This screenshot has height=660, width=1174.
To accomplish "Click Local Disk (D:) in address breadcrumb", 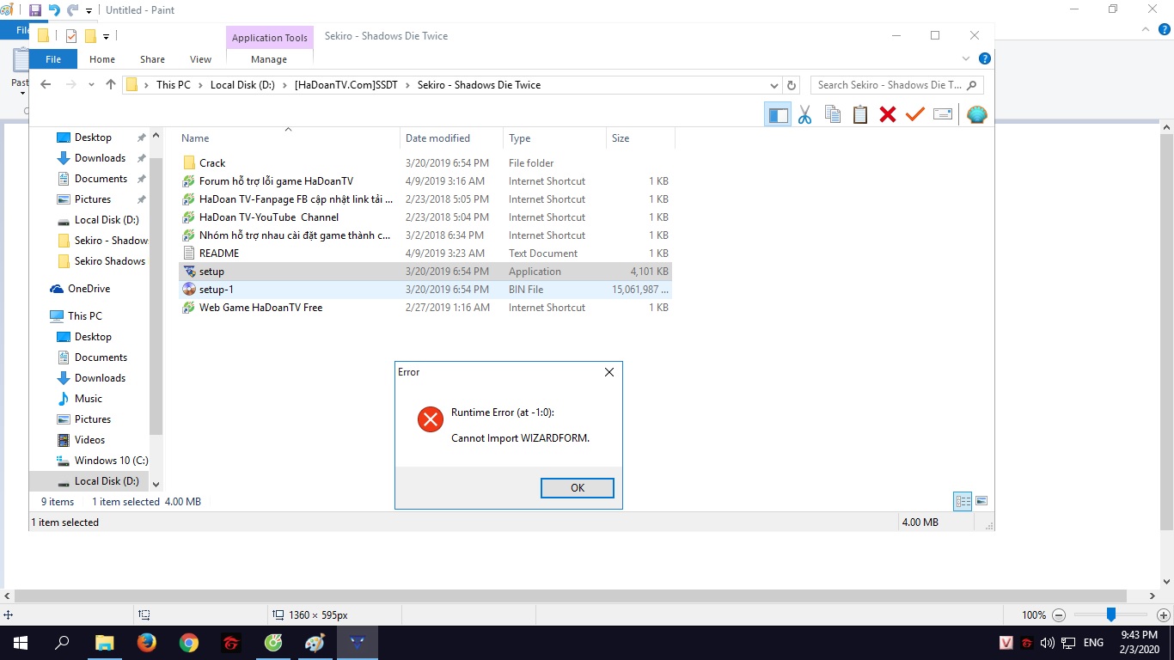I will click(x=242, y=85).
